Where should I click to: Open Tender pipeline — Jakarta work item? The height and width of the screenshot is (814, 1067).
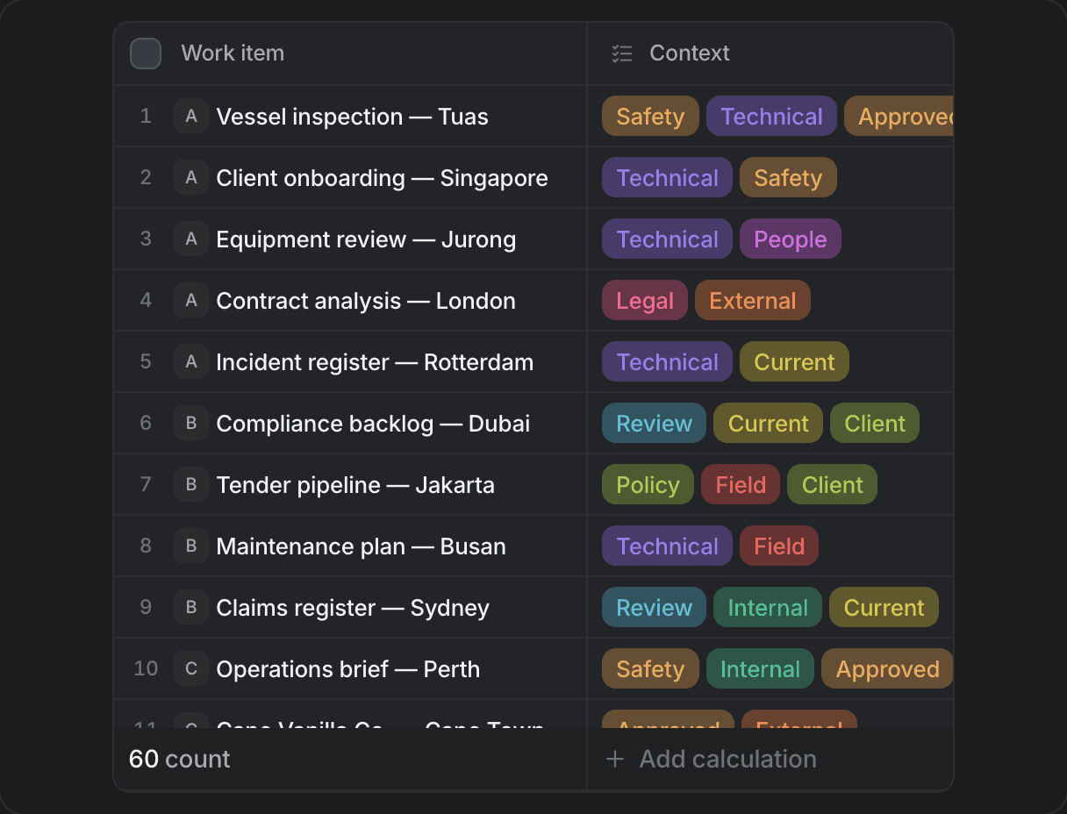click(355, 485)
